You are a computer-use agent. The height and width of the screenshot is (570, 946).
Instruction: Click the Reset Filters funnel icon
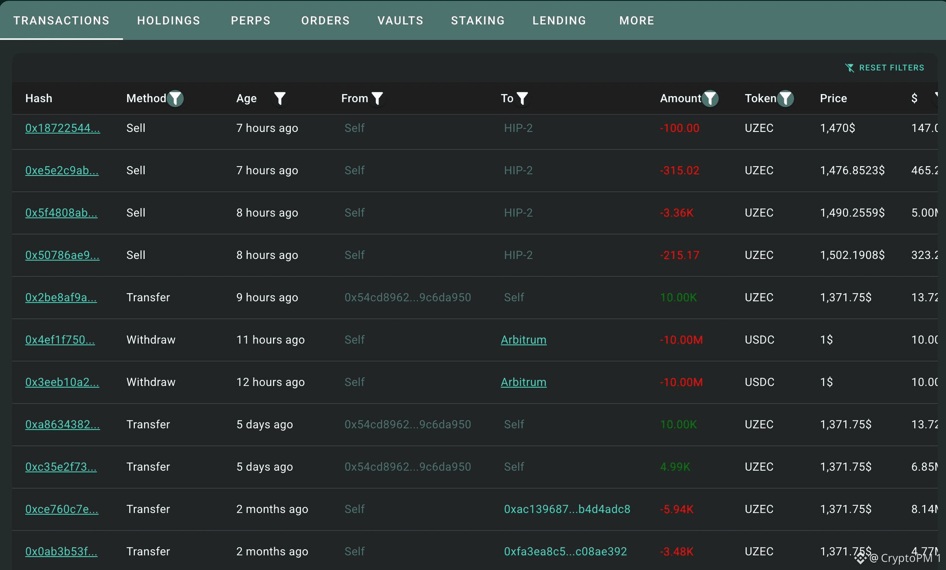click(x=849, y=68)
